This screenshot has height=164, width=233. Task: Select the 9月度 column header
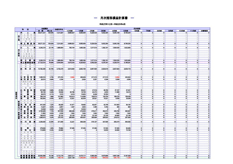[171, 31]
